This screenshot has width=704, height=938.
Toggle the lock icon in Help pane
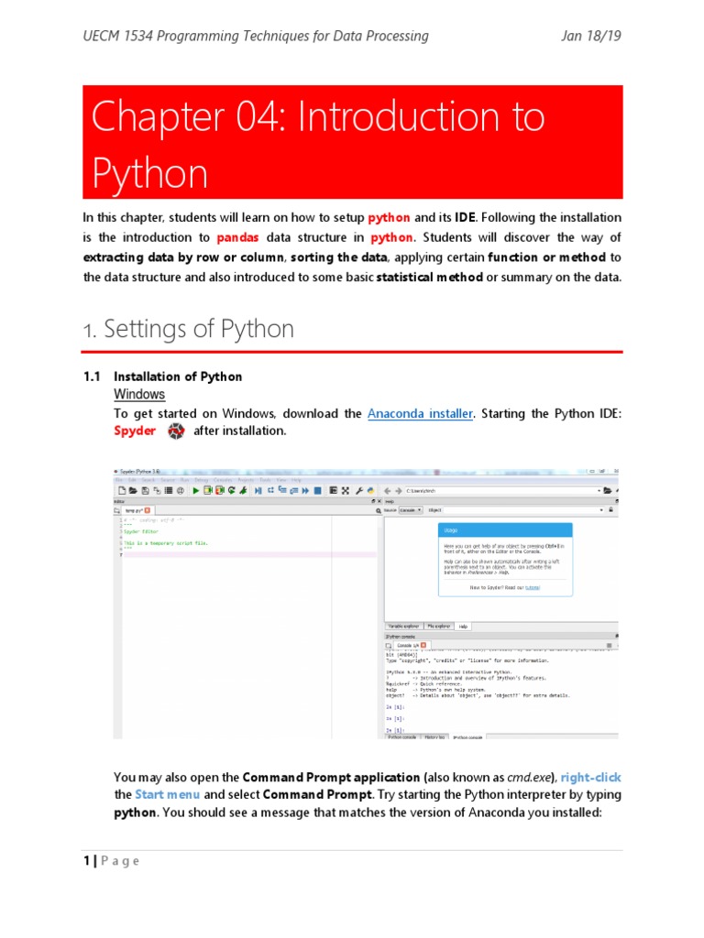(610, 509)
